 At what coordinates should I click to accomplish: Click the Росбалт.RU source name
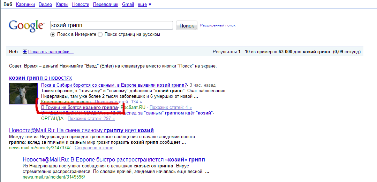(133, 108)
